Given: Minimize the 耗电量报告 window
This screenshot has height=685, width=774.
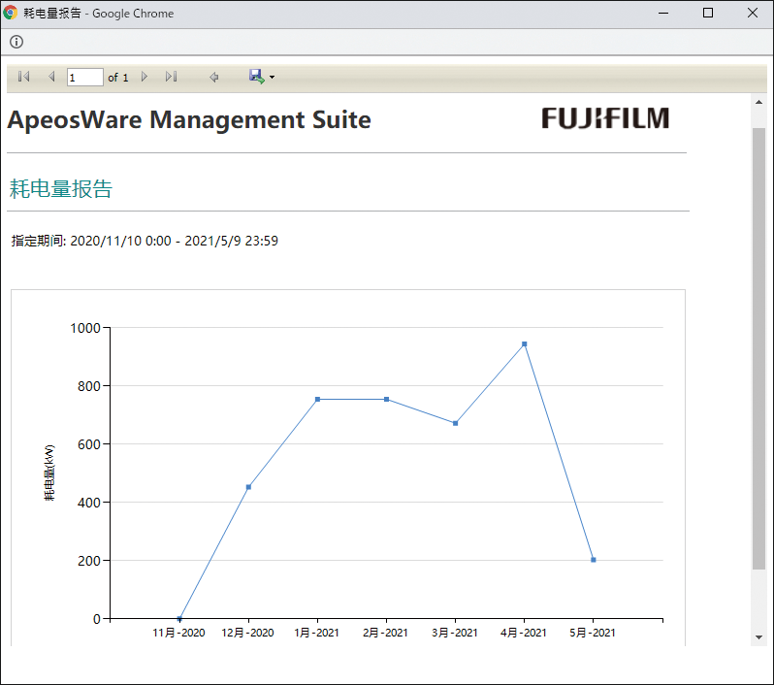Looking at the screenshot, I should tap(663, 14).
